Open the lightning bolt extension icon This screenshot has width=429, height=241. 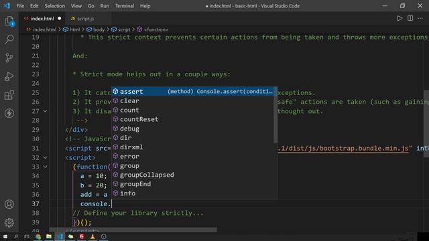pyautogui.click(x=9, y=113)
